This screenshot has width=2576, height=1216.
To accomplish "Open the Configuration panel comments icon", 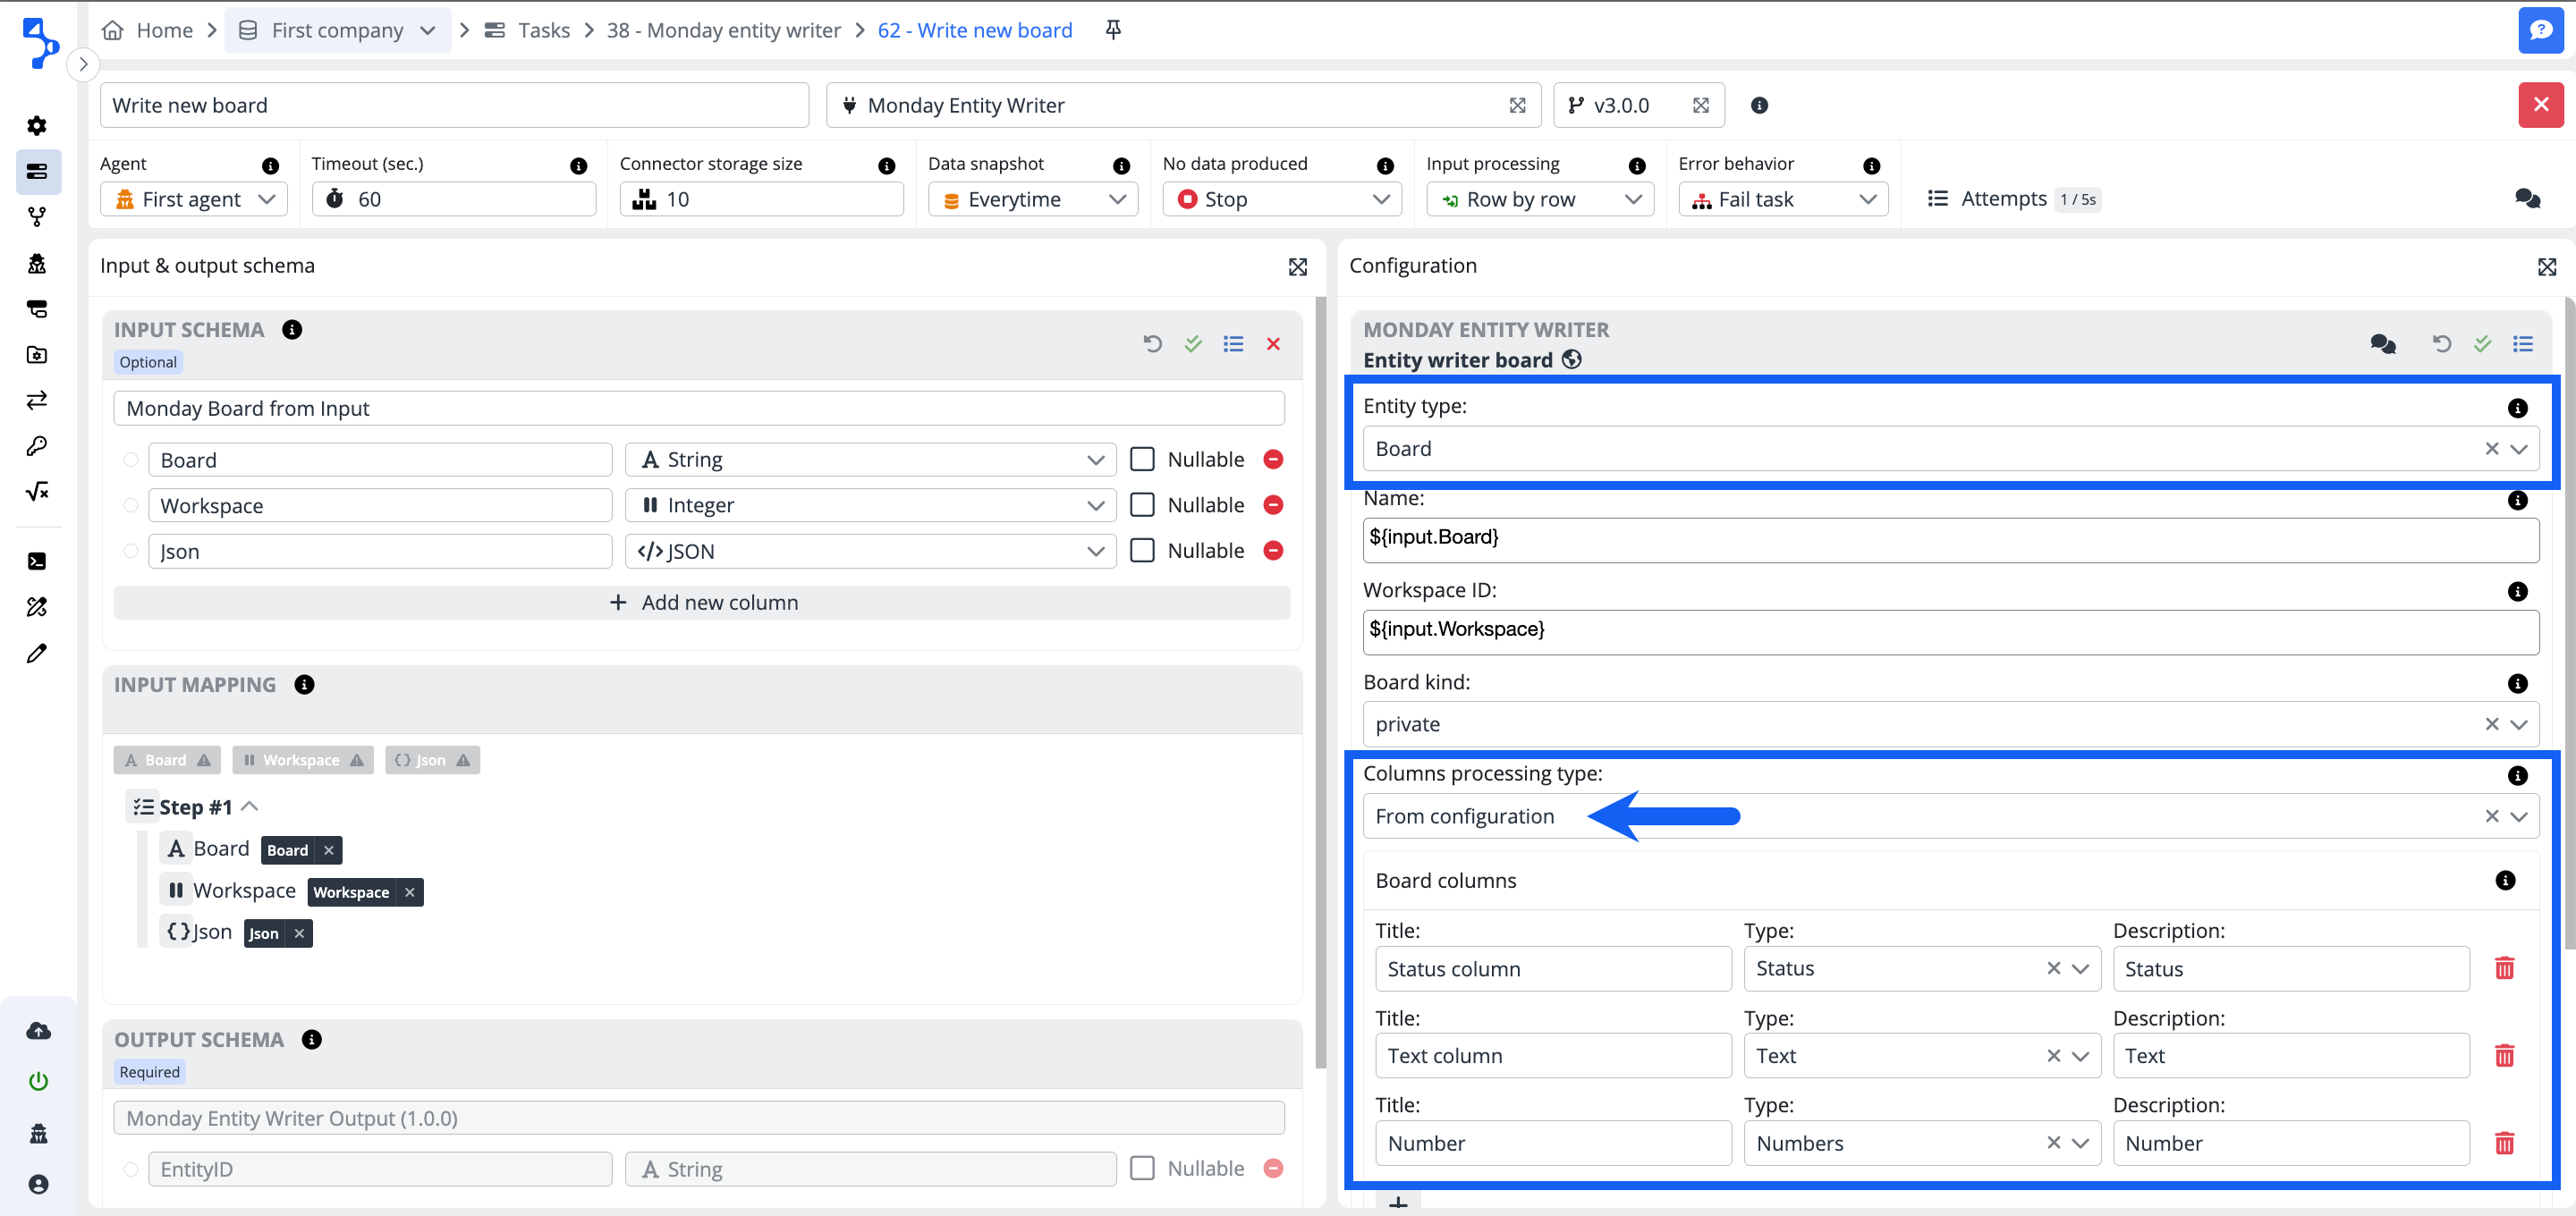I will [2382, 344].
